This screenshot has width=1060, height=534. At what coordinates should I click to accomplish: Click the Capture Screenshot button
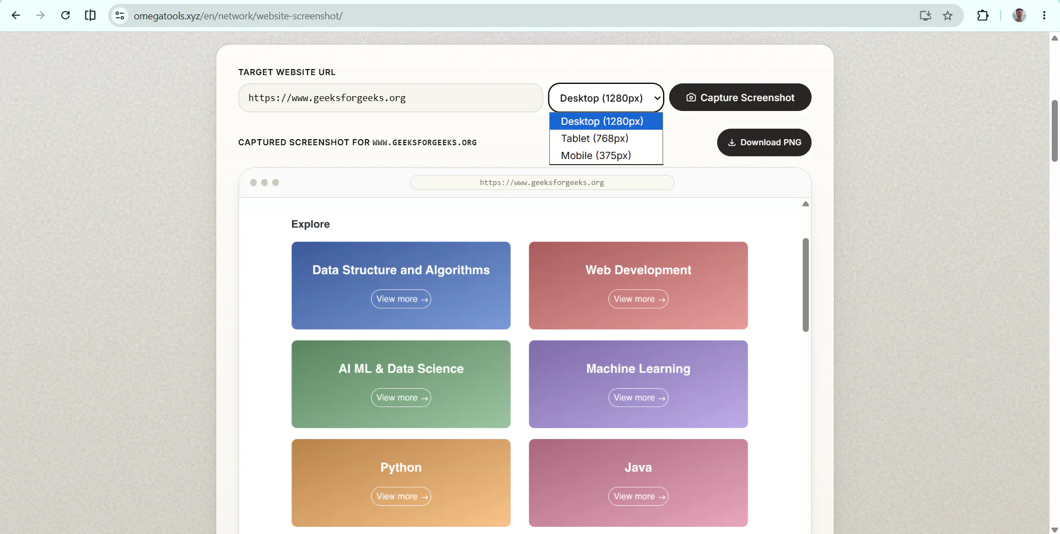pos(740,97)
